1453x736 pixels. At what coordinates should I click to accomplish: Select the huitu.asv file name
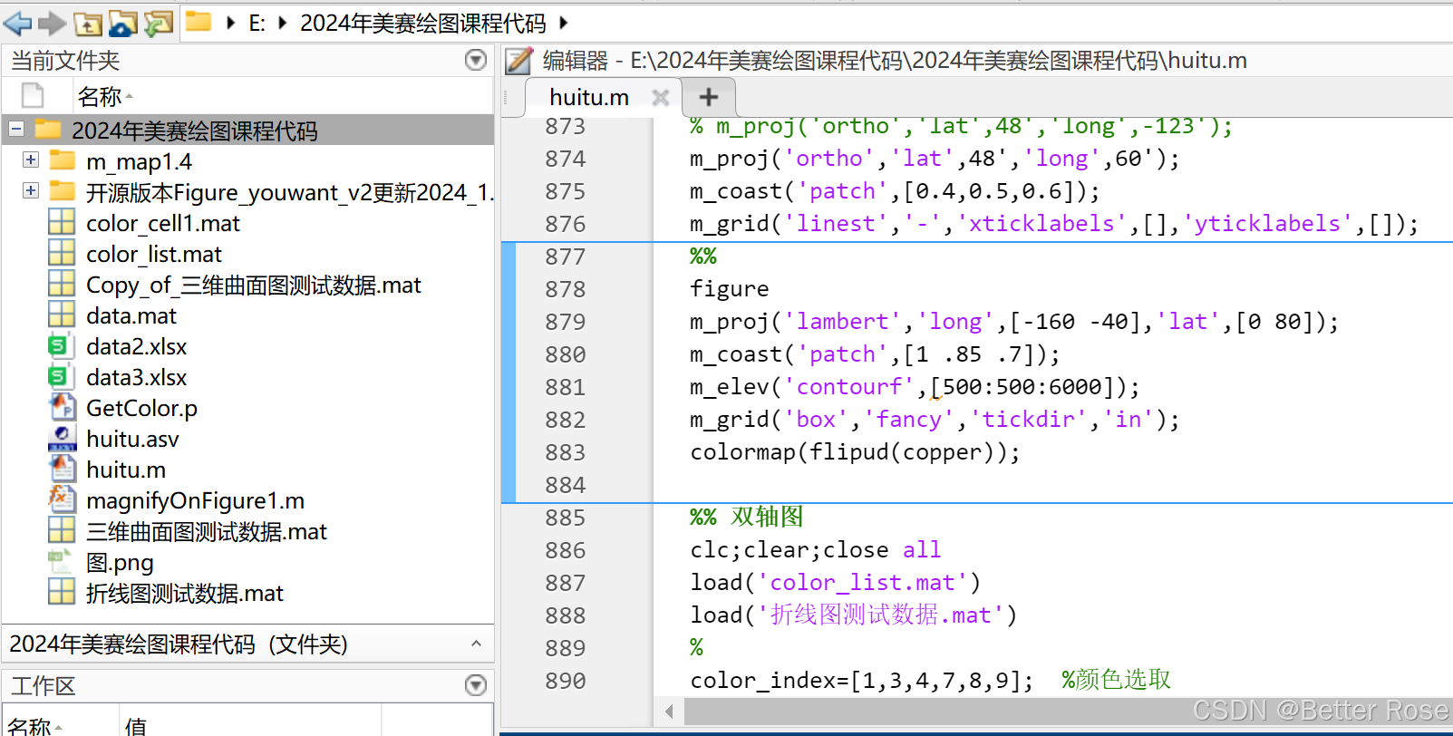click(132, 439)
